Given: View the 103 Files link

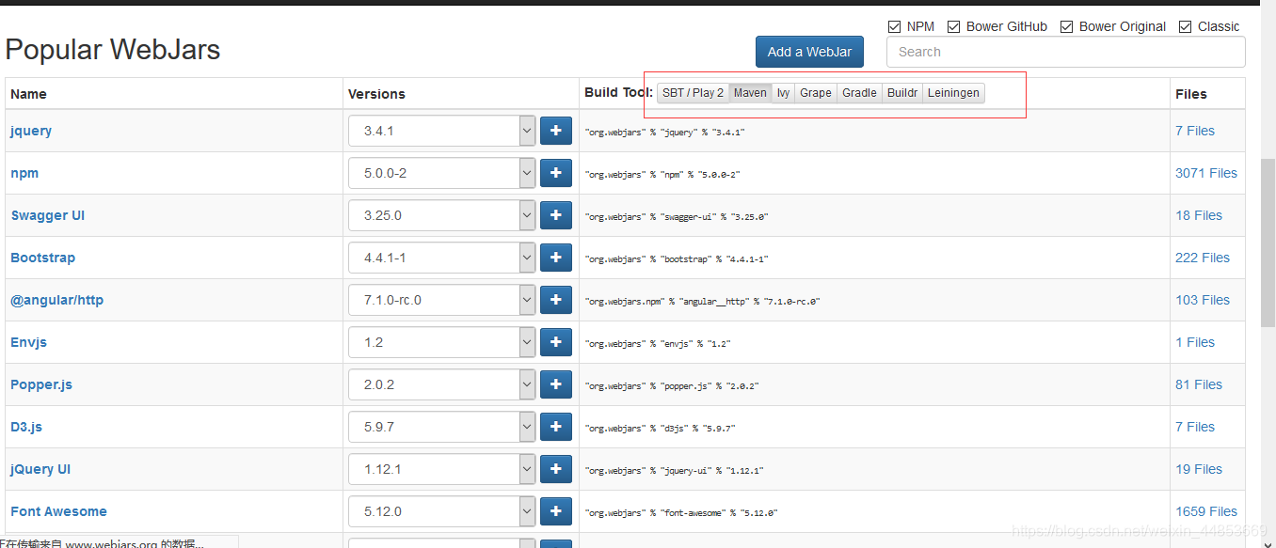Looking at the screenshot, I should coord(1203,300).
